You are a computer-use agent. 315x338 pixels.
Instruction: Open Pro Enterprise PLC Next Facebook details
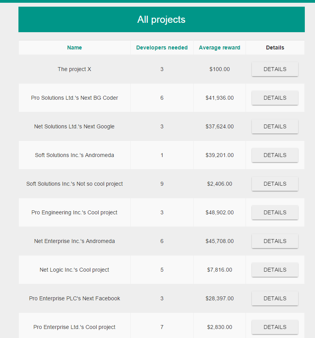[275, 299]
